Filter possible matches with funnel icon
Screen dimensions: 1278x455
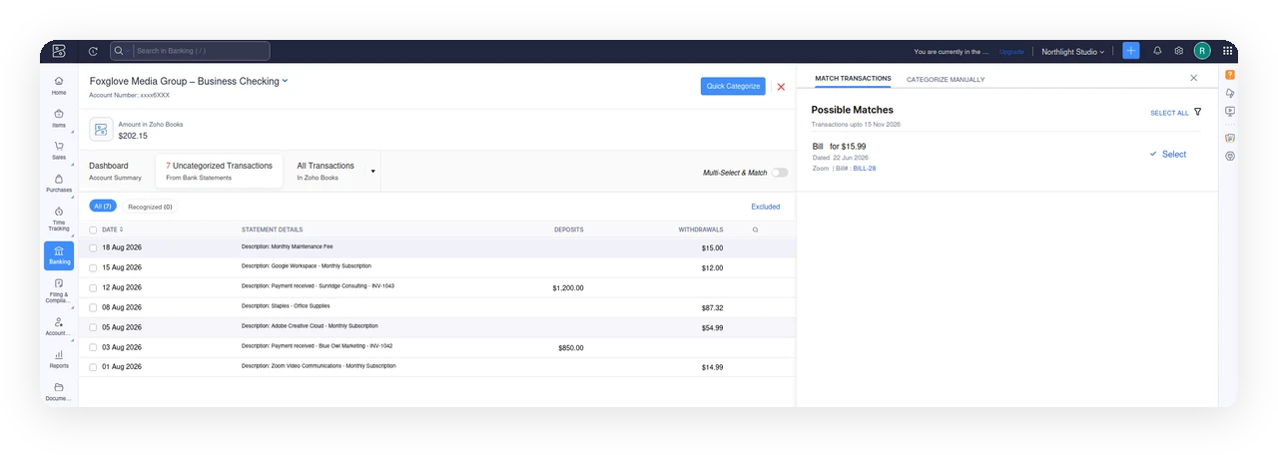click(x=1197, y=112)
